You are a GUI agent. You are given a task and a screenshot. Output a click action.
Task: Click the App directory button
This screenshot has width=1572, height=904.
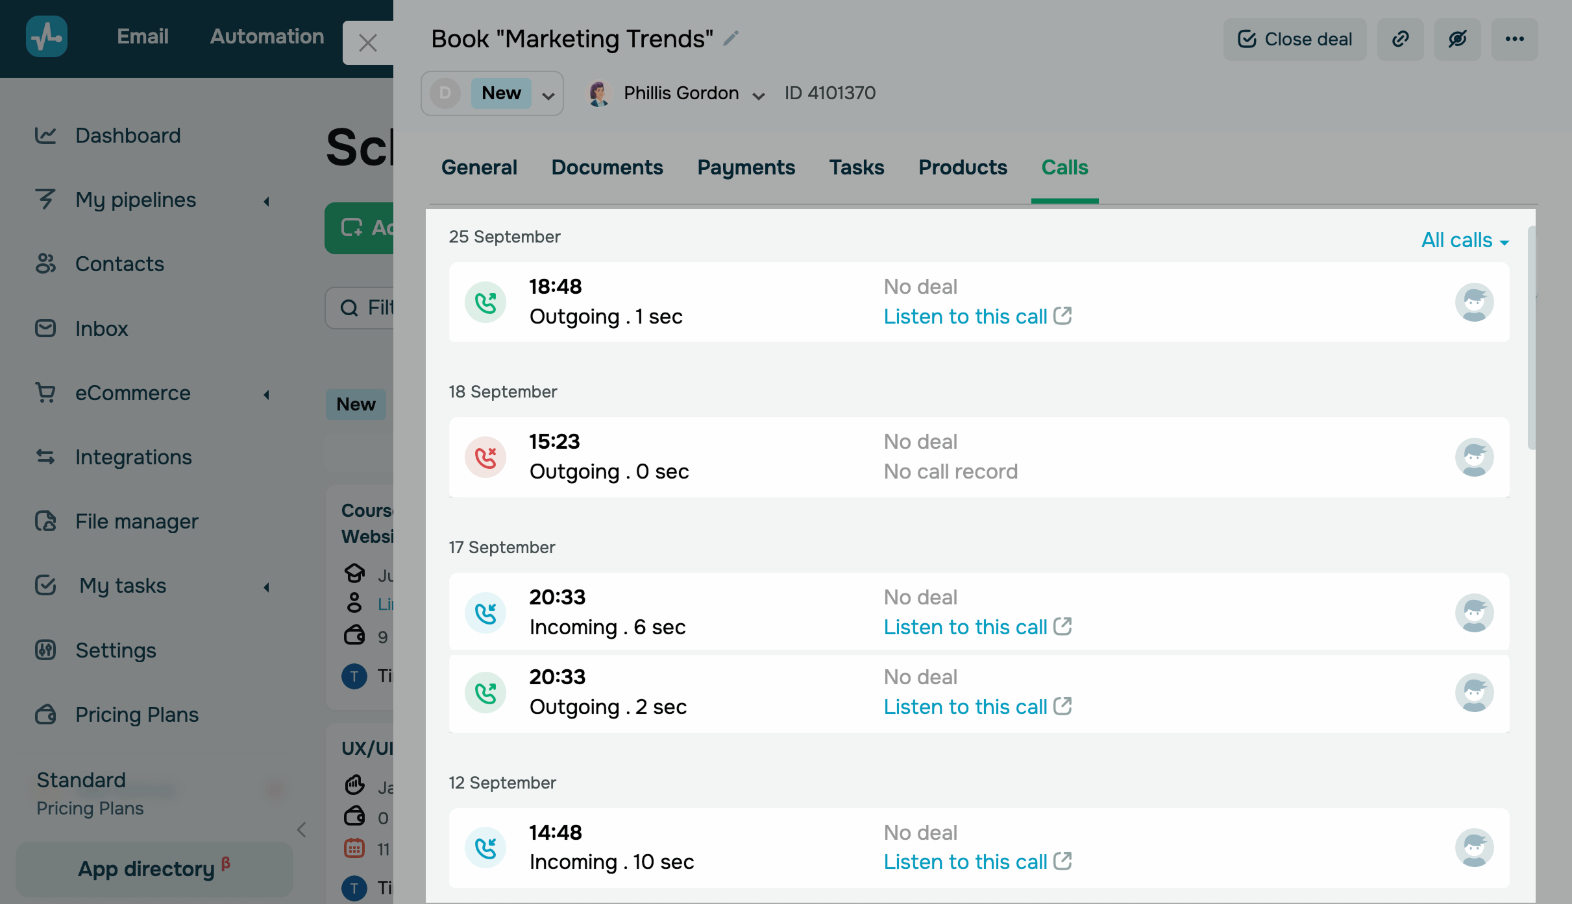[x=154, y=869]
